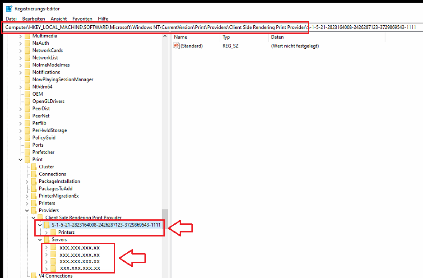Select the S-1-5-21-2823164008 SID key
Screen dimensions: 423x278
tap(106, 225)
